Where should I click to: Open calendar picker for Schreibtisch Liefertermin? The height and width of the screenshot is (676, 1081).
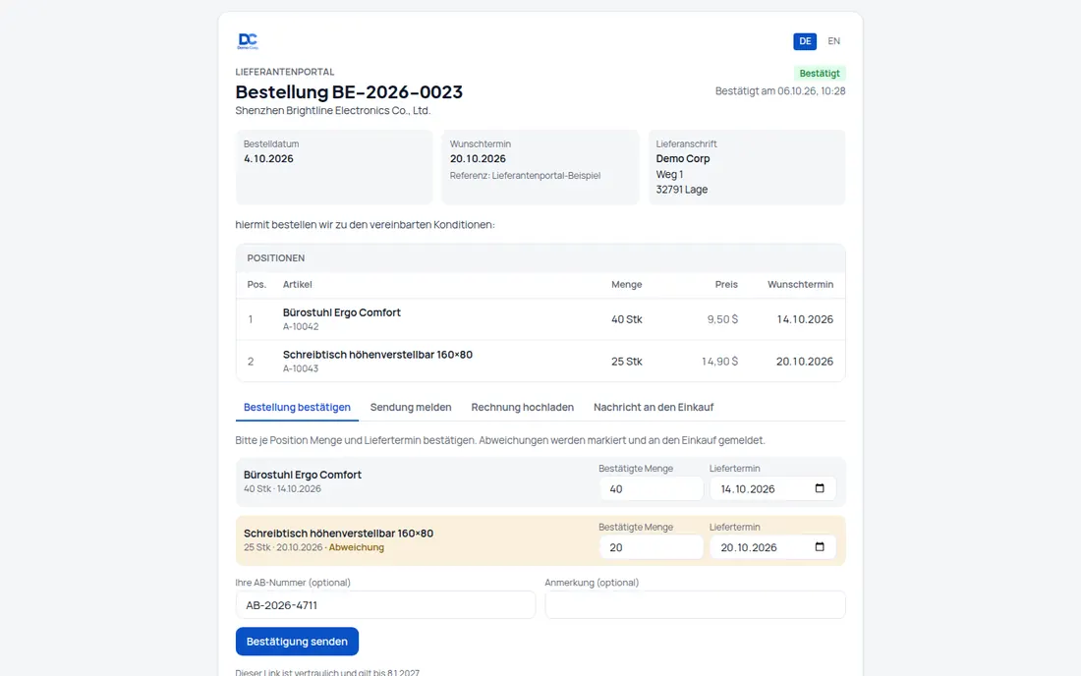[x=819, y=546]
